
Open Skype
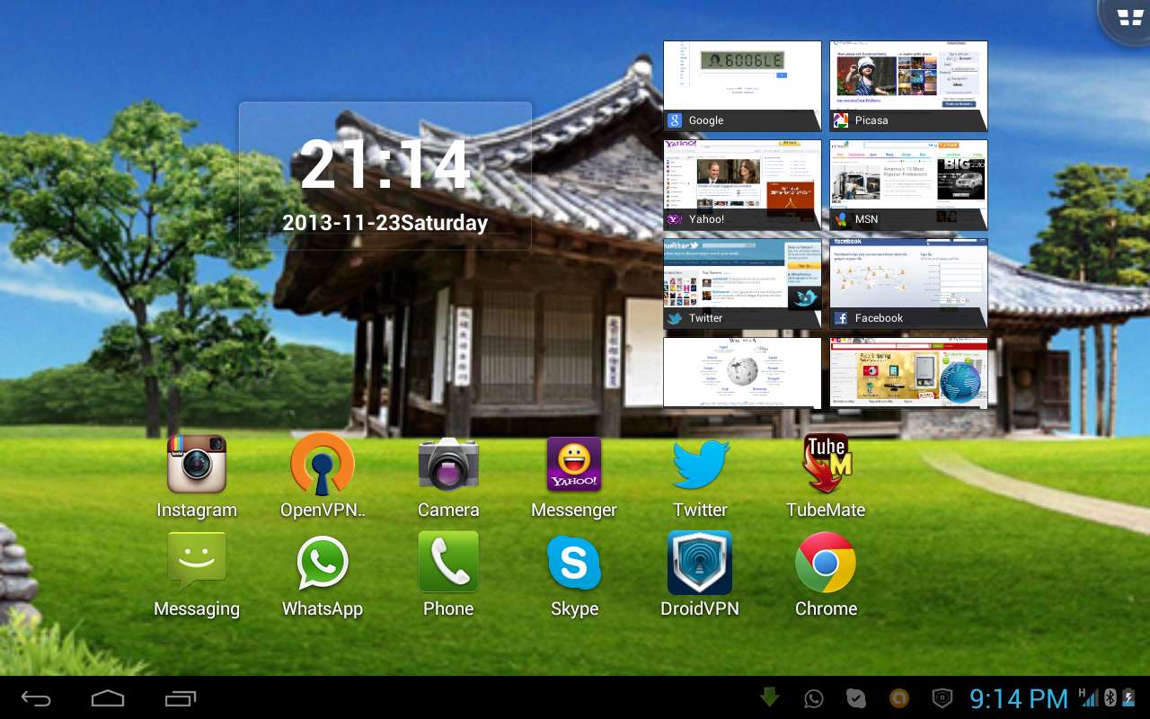(x=574, y=564)
